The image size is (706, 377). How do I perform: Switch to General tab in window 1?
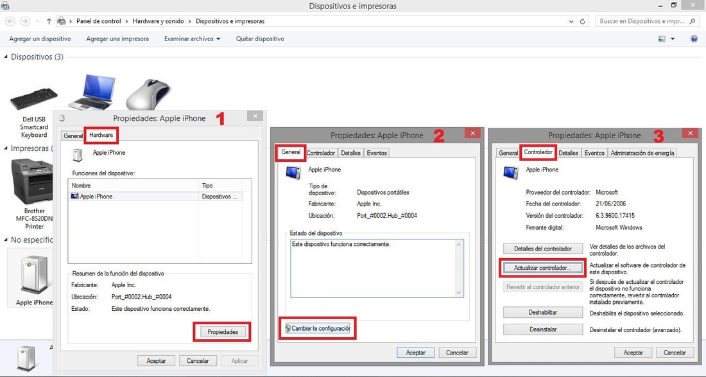73,136
